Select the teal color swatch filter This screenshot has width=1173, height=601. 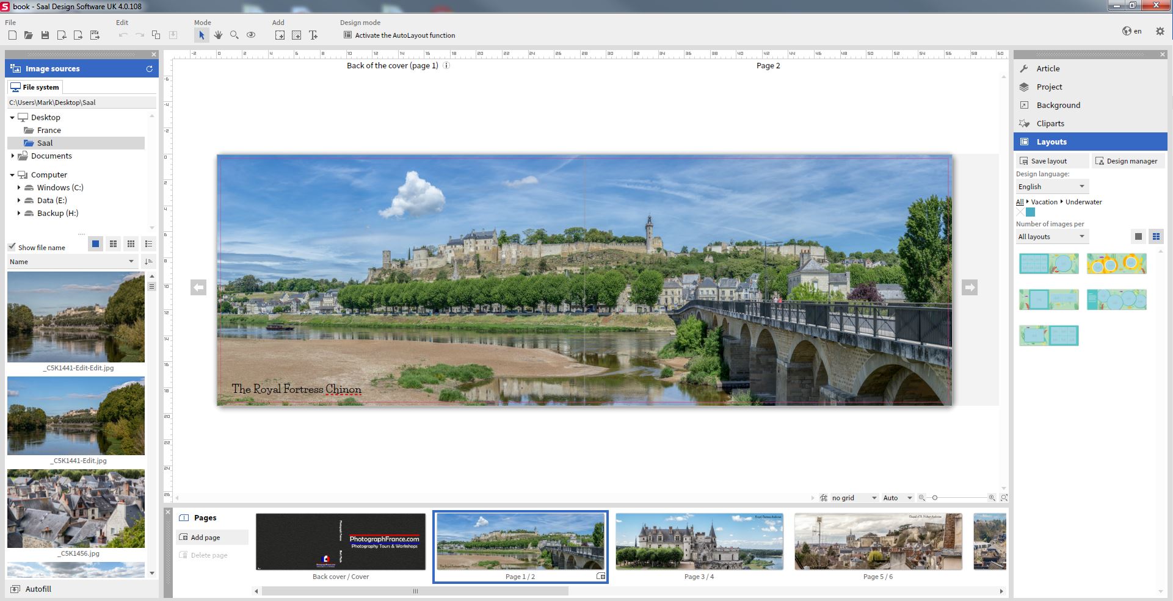point(1031,212)
